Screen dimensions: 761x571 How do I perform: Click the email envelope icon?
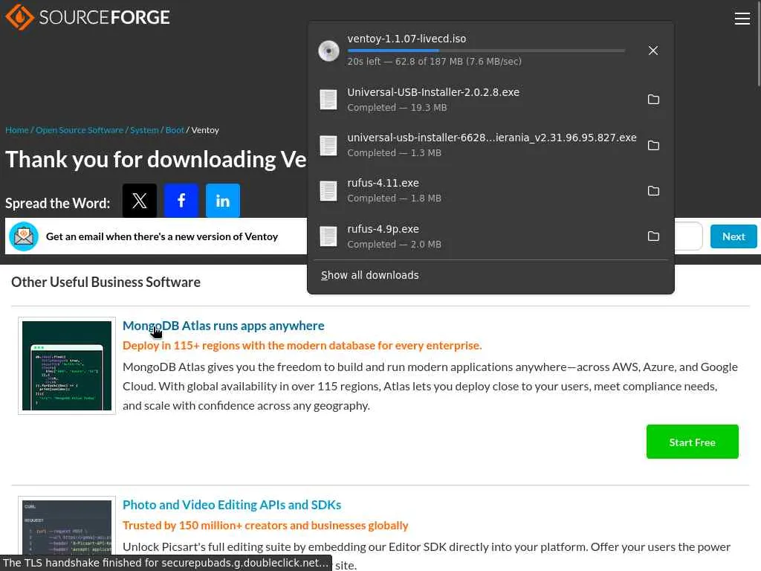click(x=24, y=236)
